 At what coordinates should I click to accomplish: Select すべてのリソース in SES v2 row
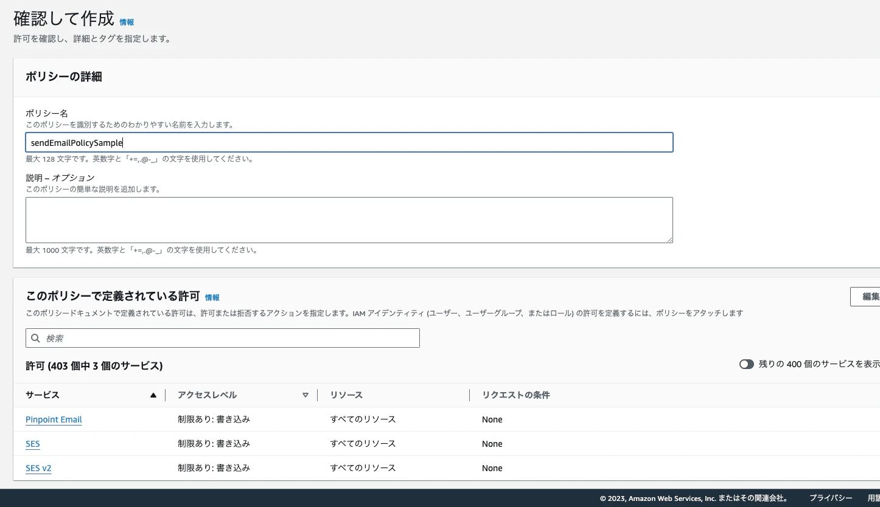(x=363, y=468)
